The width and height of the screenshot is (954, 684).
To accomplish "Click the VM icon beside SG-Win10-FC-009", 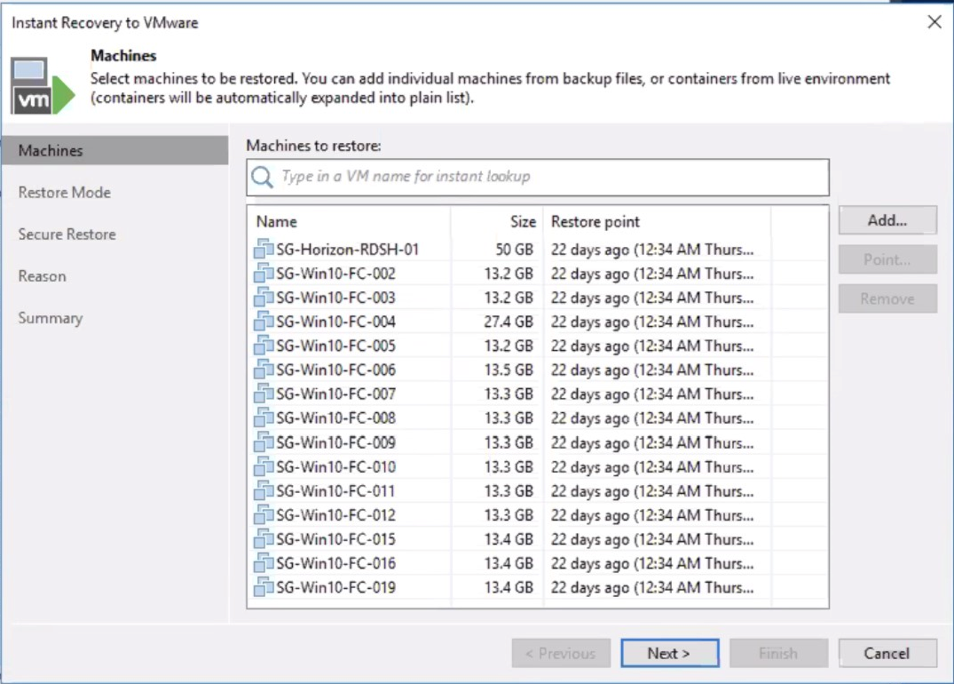I will [264, 441].
